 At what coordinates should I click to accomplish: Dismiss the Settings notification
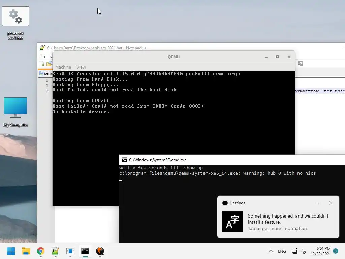pos(331,203)
